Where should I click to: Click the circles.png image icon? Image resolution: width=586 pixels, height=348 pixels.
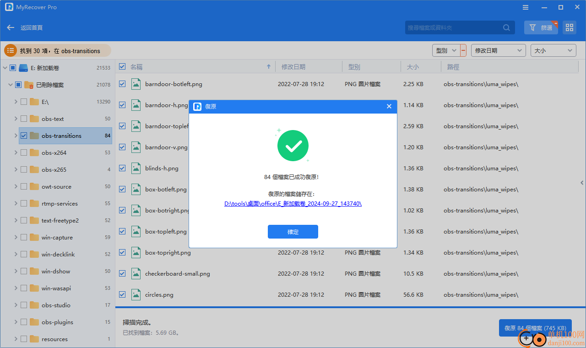pos(136,294)
